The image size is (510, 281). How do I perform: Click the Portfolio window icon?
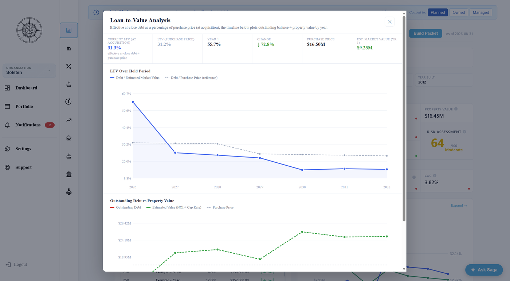pyautogui.click(x=7, y=107)
